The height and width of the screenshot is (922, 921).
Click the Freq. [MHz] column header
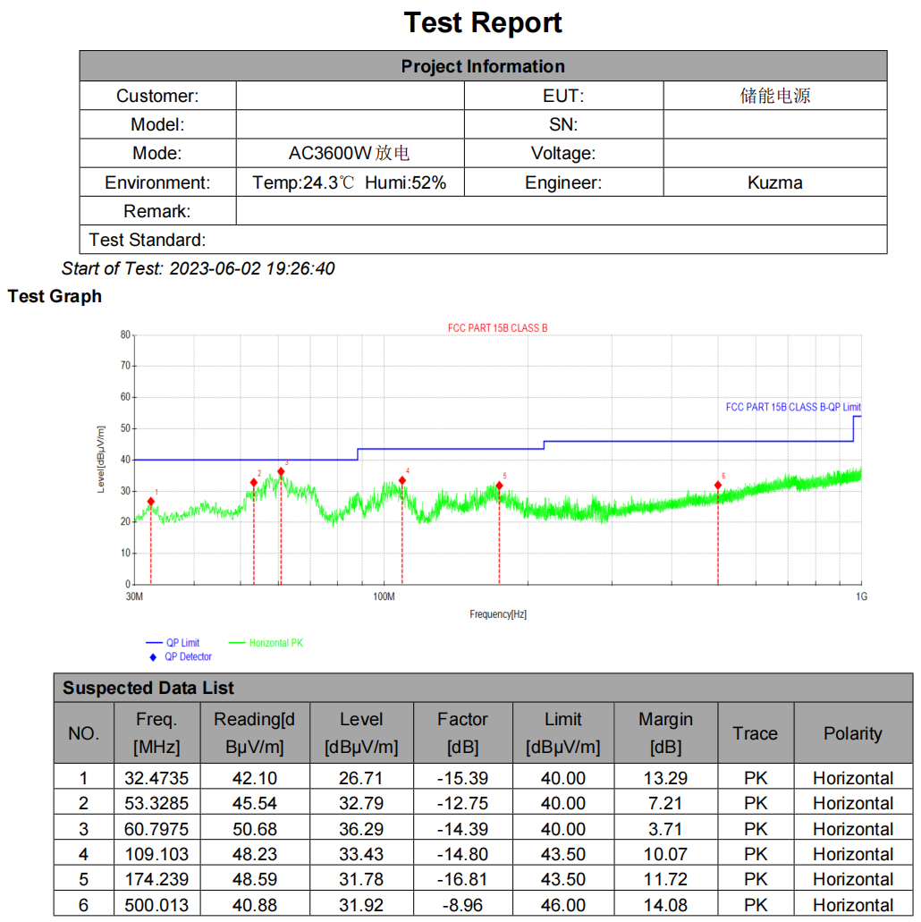click(x=156, y=732)
